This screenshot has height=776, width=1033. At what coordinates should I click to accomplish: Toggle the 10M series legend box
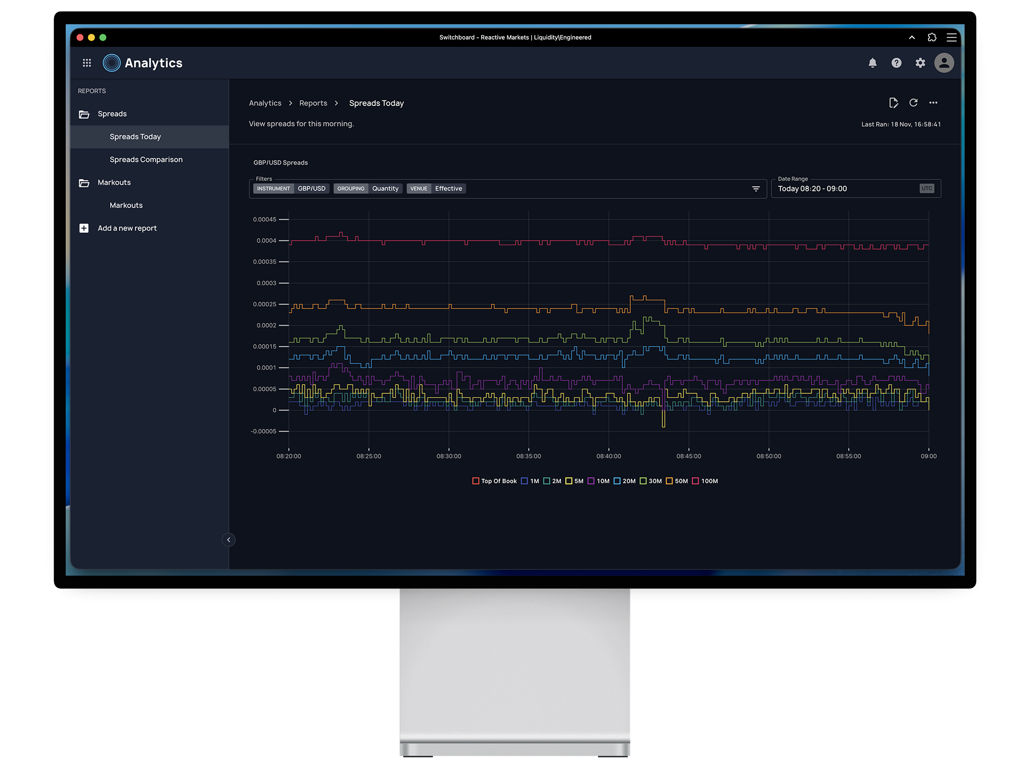(x=591, y=481)
